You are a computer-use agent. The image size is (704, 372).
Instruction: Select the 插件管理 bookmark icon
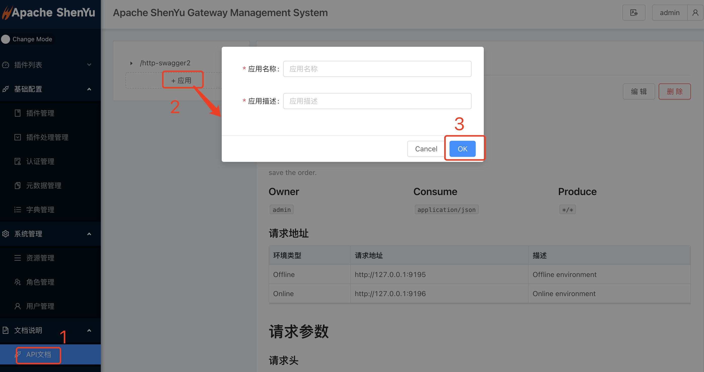[17, 113]
